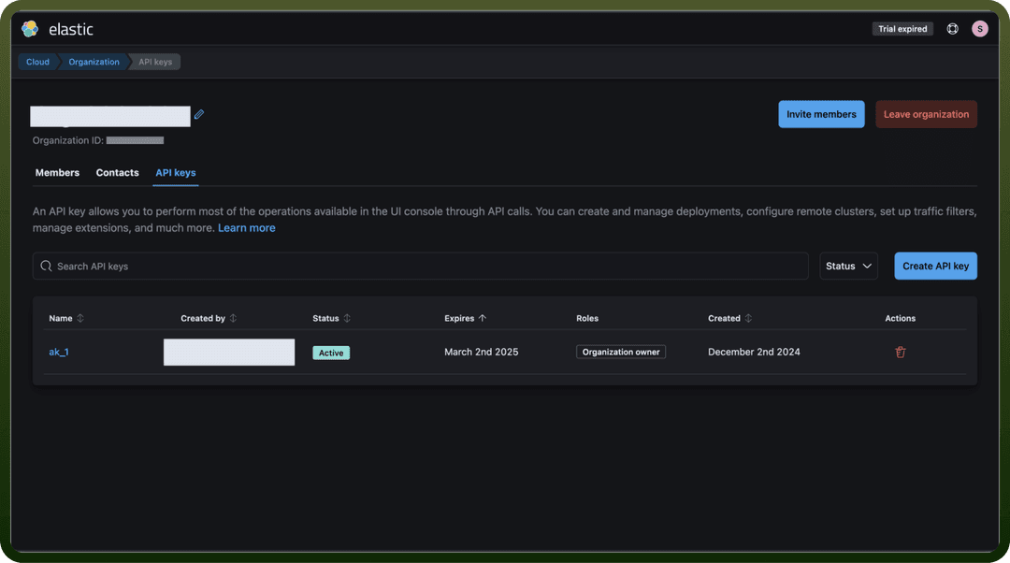The height and width of the screenshot is (563, 1010).
Task: Click the Active status badge
Action: (331, 353)
